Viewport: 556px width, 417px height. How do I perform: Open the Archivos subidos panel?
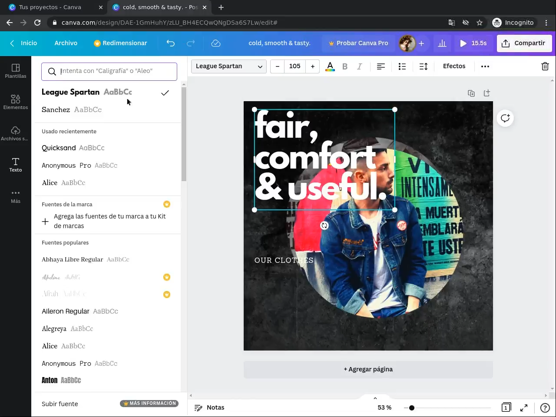16,133
